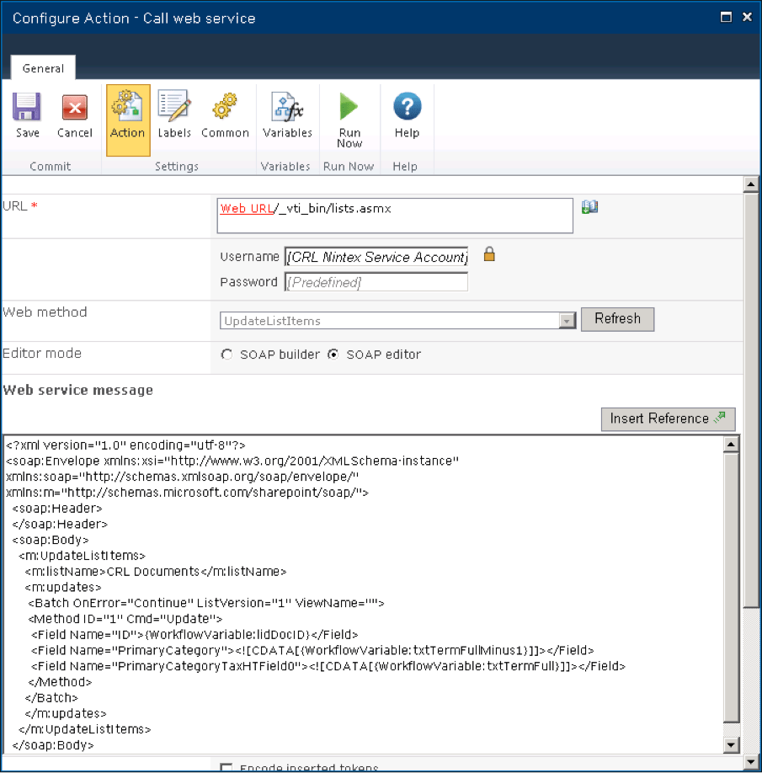Click the PrimaryCategoryTaxHTField0 field line
Screen dimensions: 762x773
[x=328, y=666]
